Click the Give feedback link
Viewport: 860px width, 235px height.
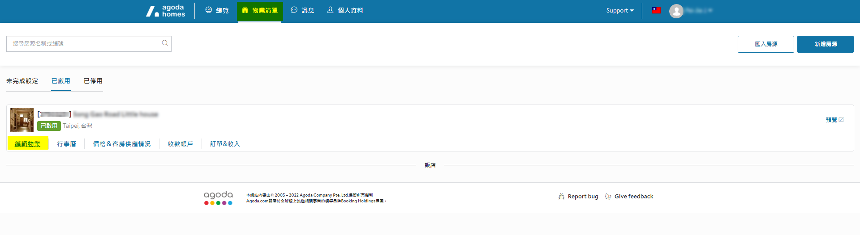coord(634,197)
